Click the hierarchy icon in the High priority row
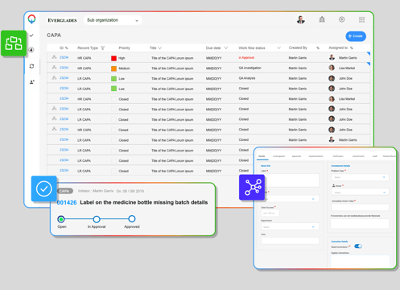Screen dimensions: 400x290 coord(54,57)
